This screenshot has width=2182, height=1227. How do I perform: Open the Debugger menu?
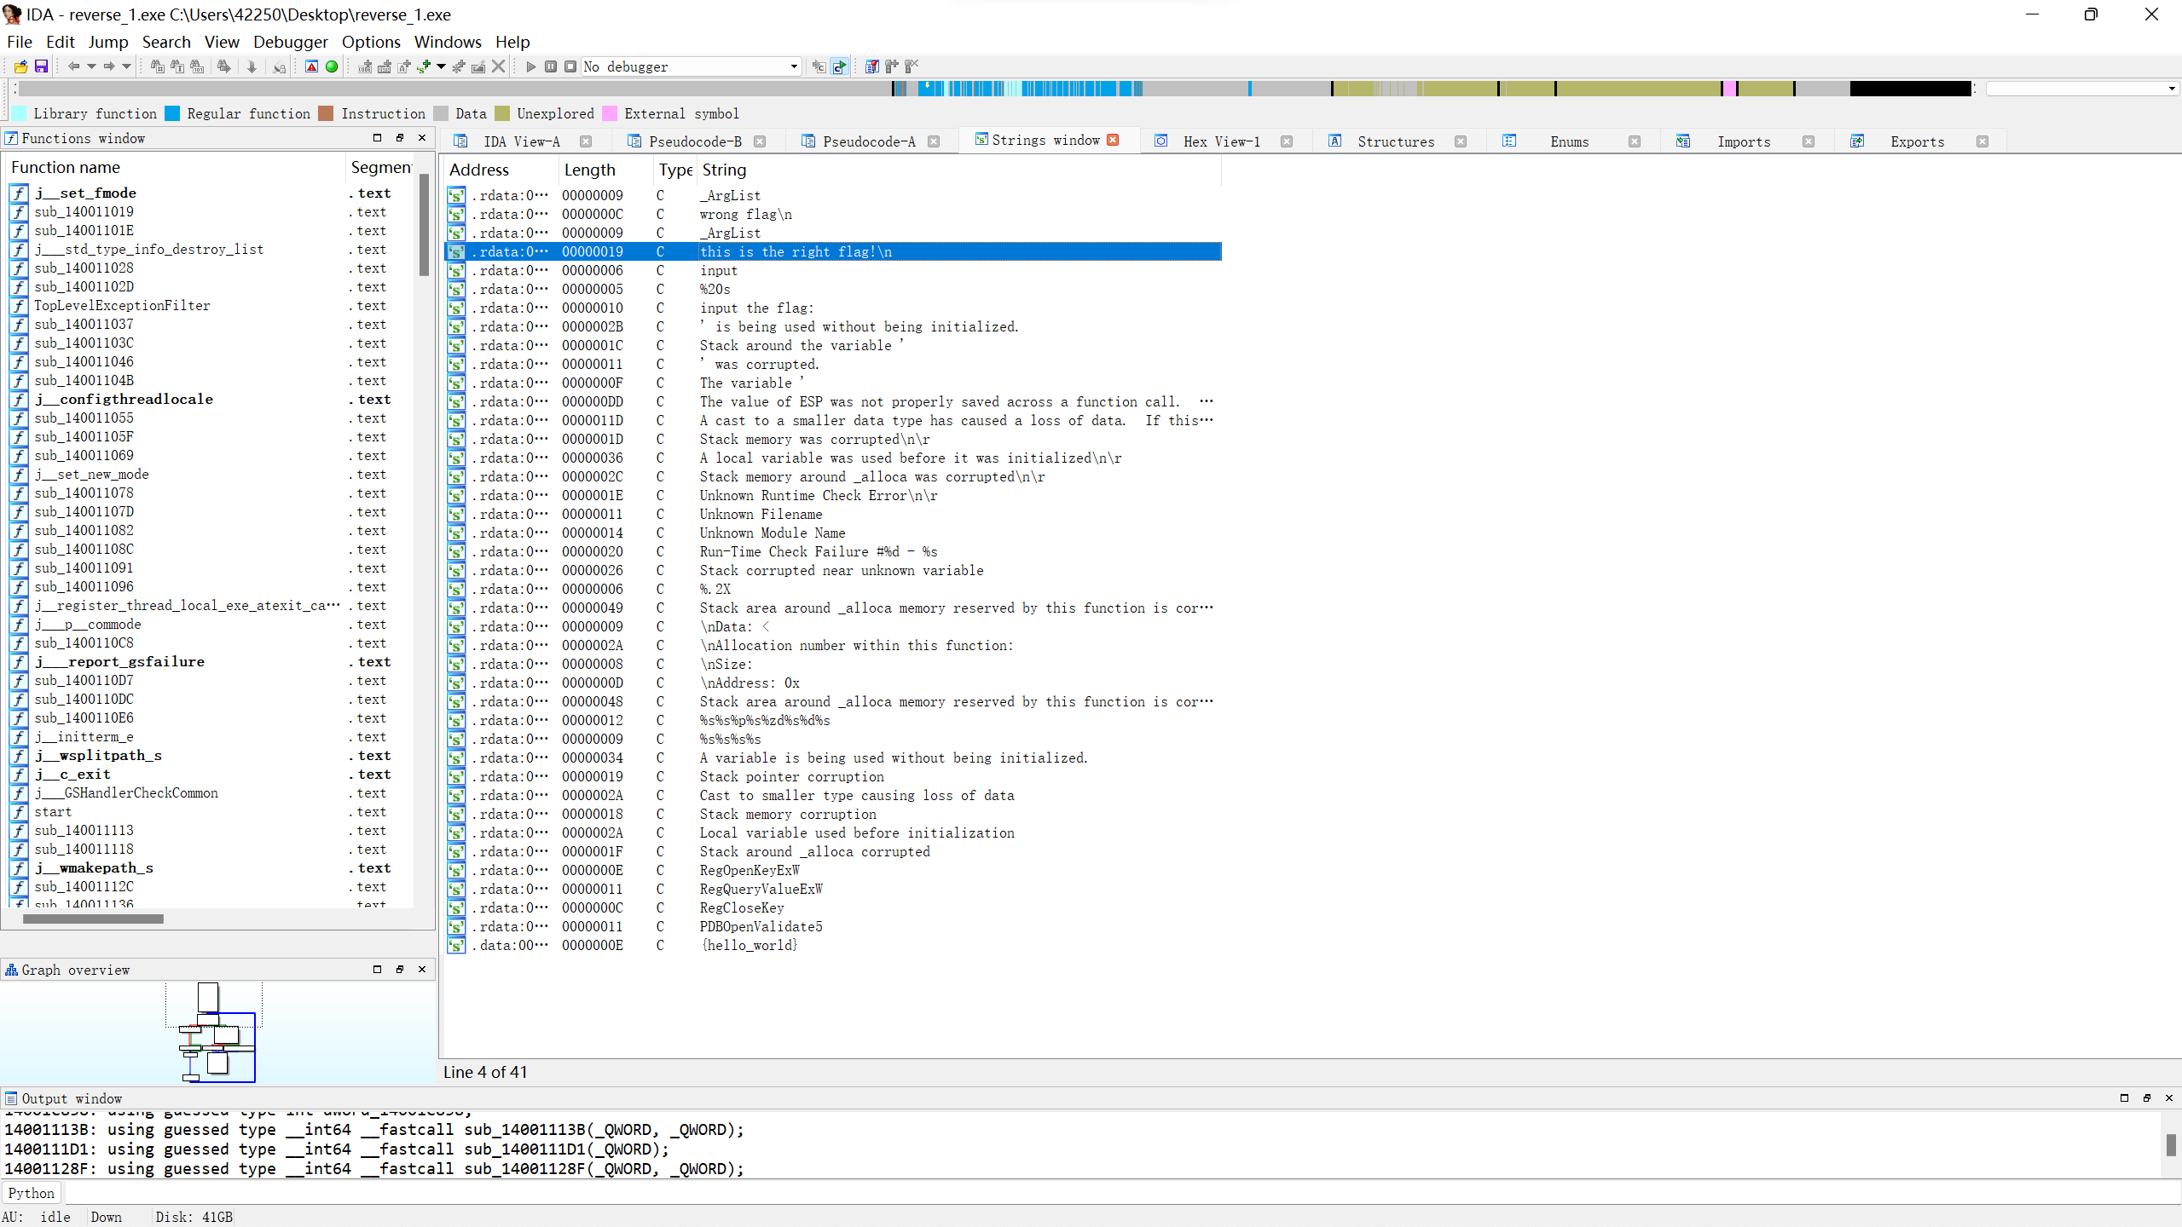(x=290, y=42)
